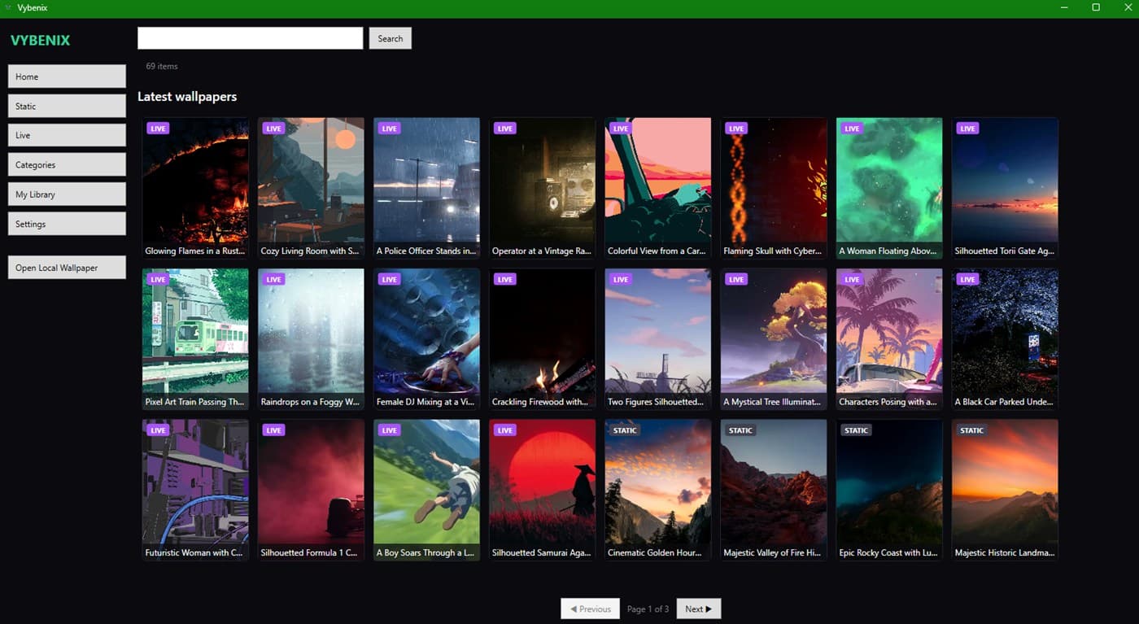Open A Black Car Parked Under wallpaper
The width and height of the screenshot is (1139, 624).
[x=1005, y=339]
